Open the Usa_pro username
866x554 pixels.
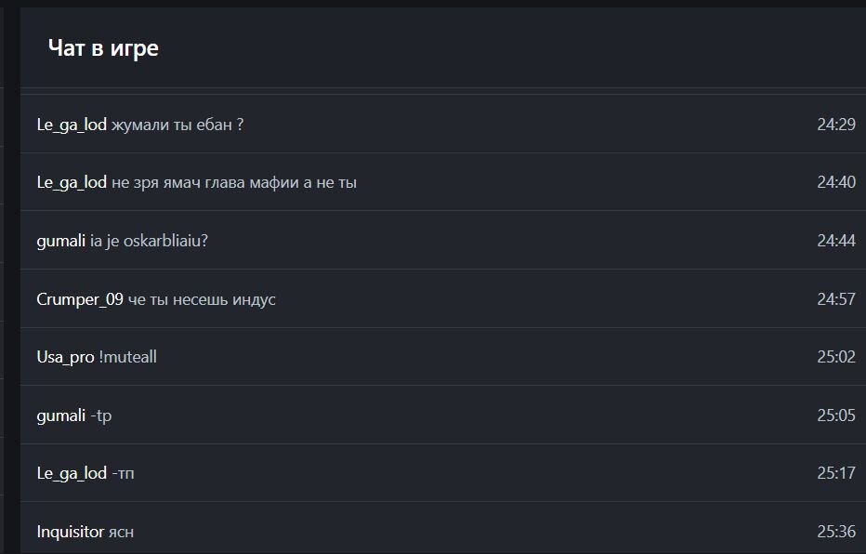pyautogui.click(x=65, y=357)
